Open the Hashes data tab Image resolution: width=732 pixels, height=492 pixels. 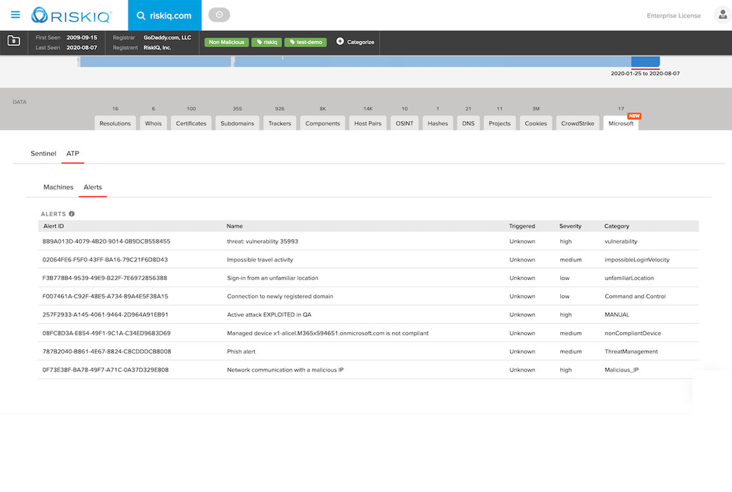pyautogui.click(x=437, y=123)
